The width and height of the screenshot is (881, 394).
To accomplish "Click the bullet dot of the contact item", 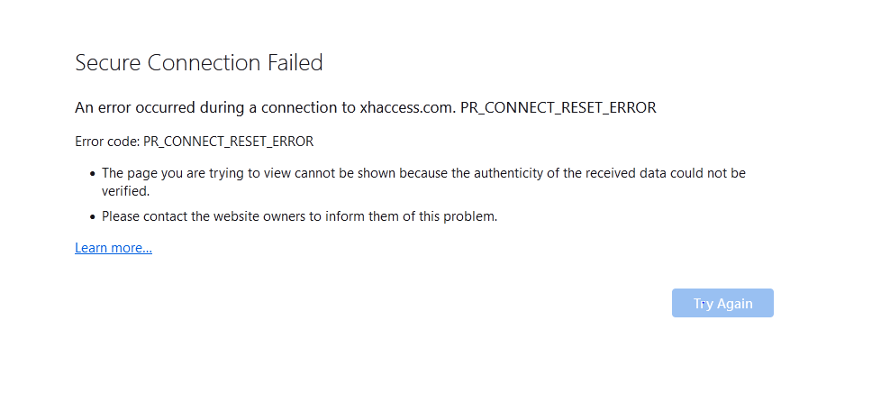I will coord(92,217).
